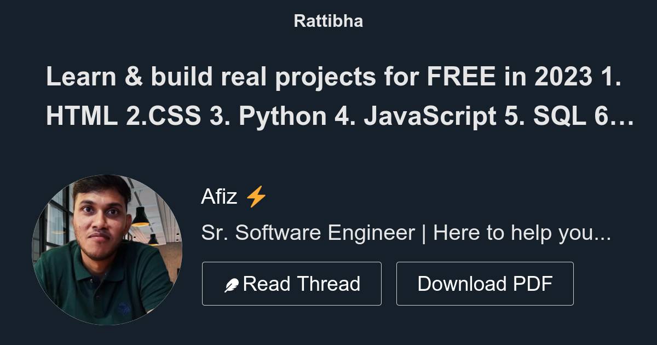The height and width of the screenshot is (345, 657).
Task: Click the circular avatar thumbnail
Action: [x=109, y=248]
